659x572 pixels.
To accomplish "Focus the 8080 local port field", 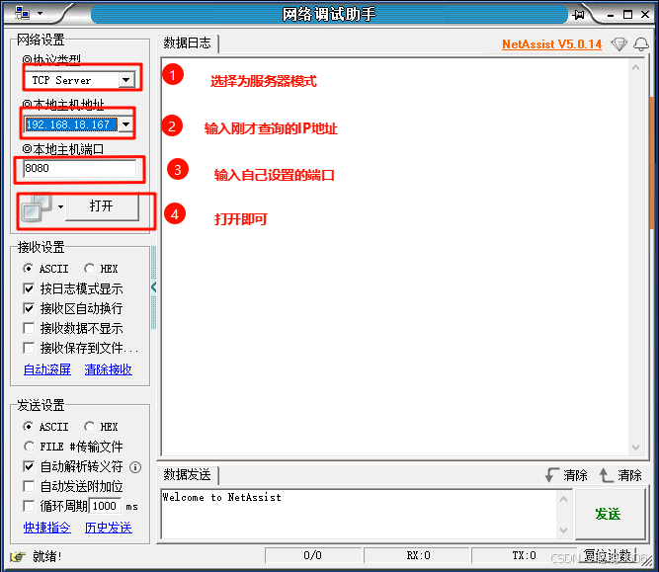I will click(x=79, y=169).
